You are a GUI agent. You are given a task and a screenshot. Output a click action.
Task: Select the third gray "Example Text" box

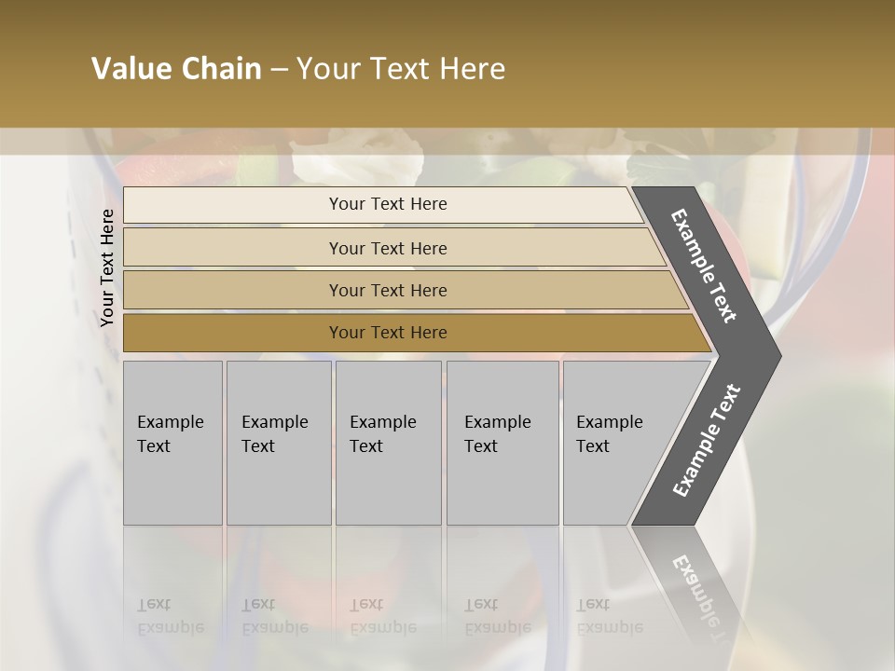click(388, 443)
